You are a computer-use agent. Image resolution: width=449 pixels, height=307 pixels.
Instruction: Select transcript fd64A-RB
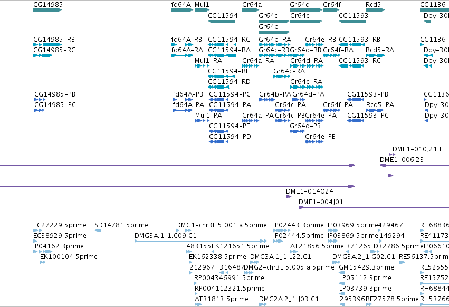(x=183, y=45)
